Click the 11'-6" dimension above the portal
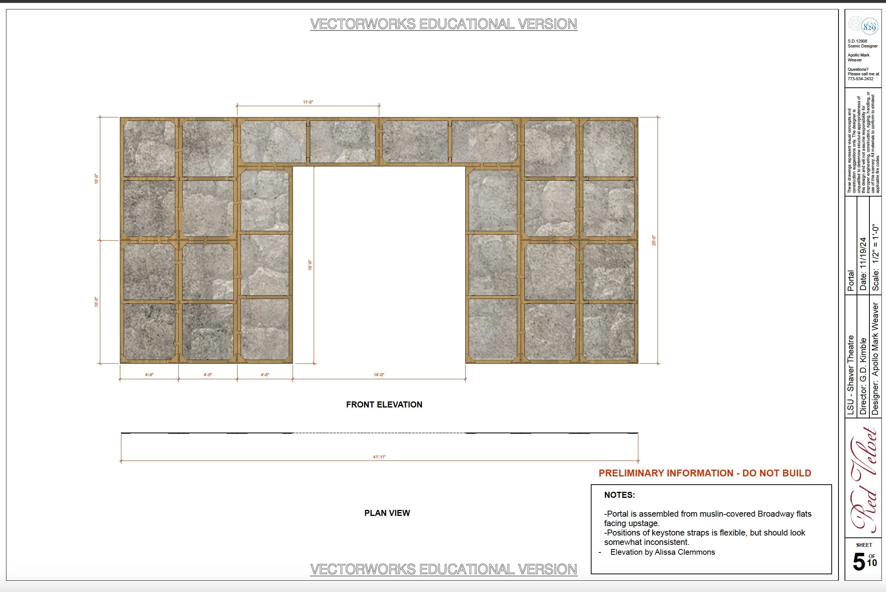886x592 pixels. pyautogui.click(x=308, y=102)
